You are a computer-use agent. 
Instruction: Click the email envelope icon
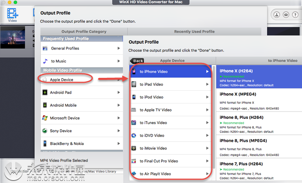tap(286, 14)
